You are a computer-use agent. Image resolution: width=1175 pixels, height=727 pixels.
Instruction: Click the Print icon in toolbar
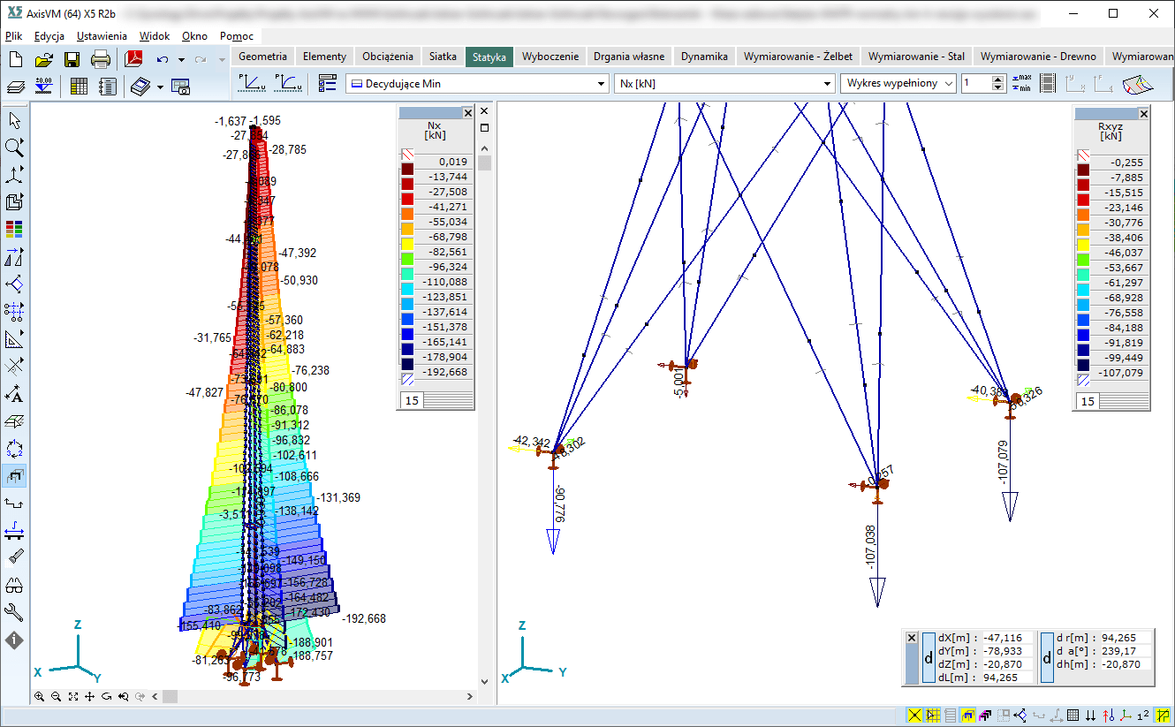point(101,60)
